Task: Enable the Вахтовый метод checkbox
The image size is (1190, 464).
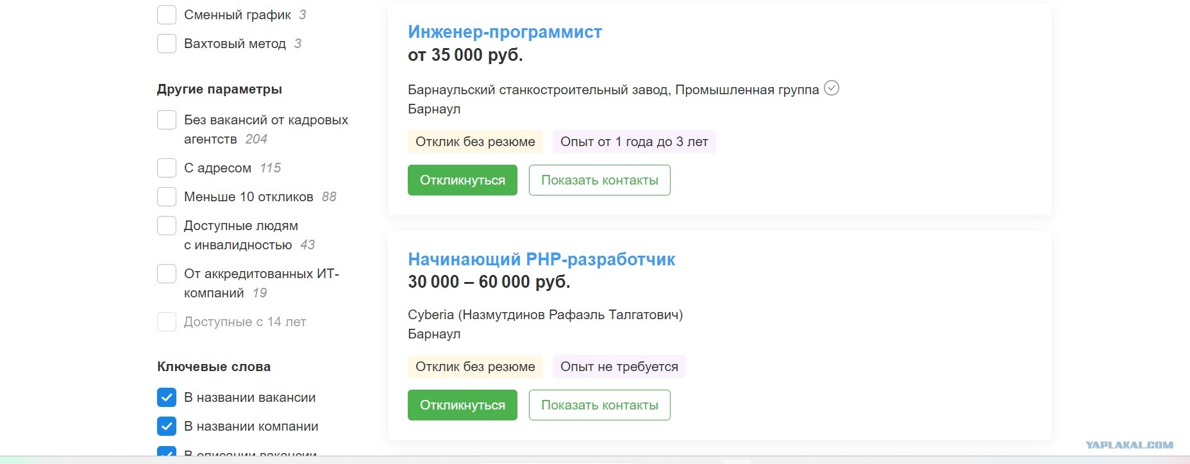Action: coord(167,44)
